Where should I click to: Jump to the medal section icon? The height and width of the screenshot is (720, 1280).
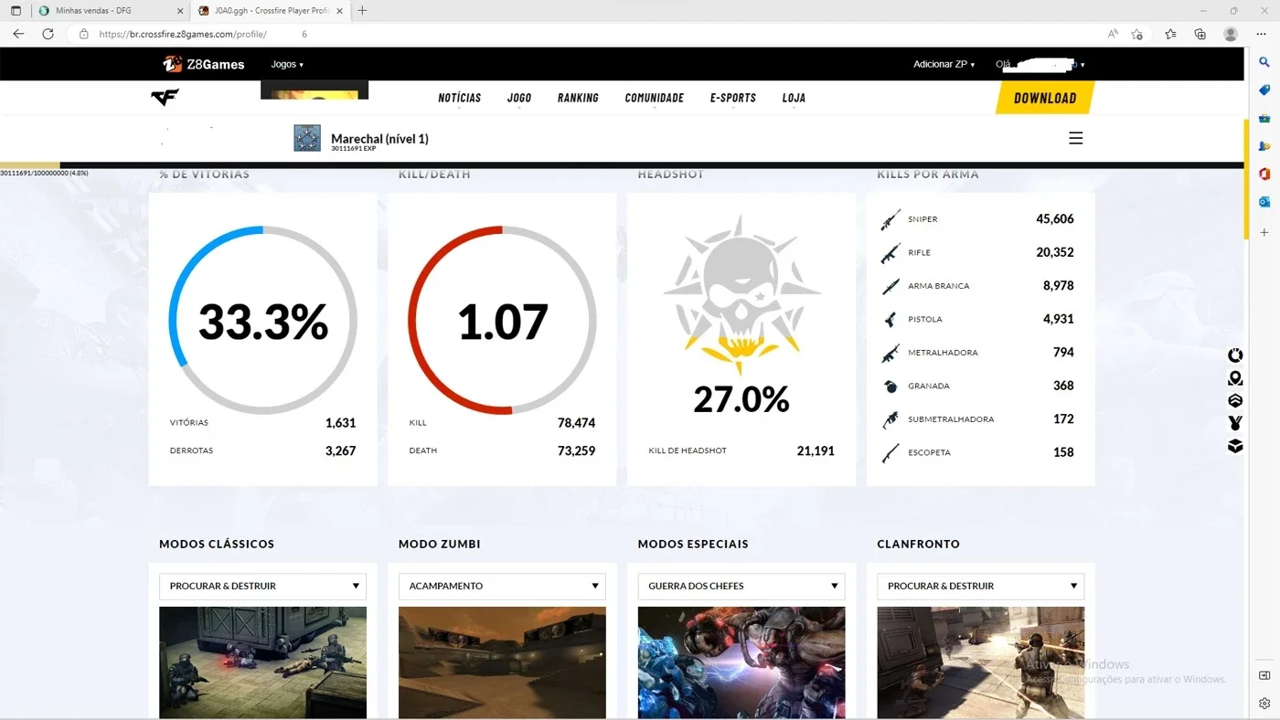click(x=1235, y=423)
